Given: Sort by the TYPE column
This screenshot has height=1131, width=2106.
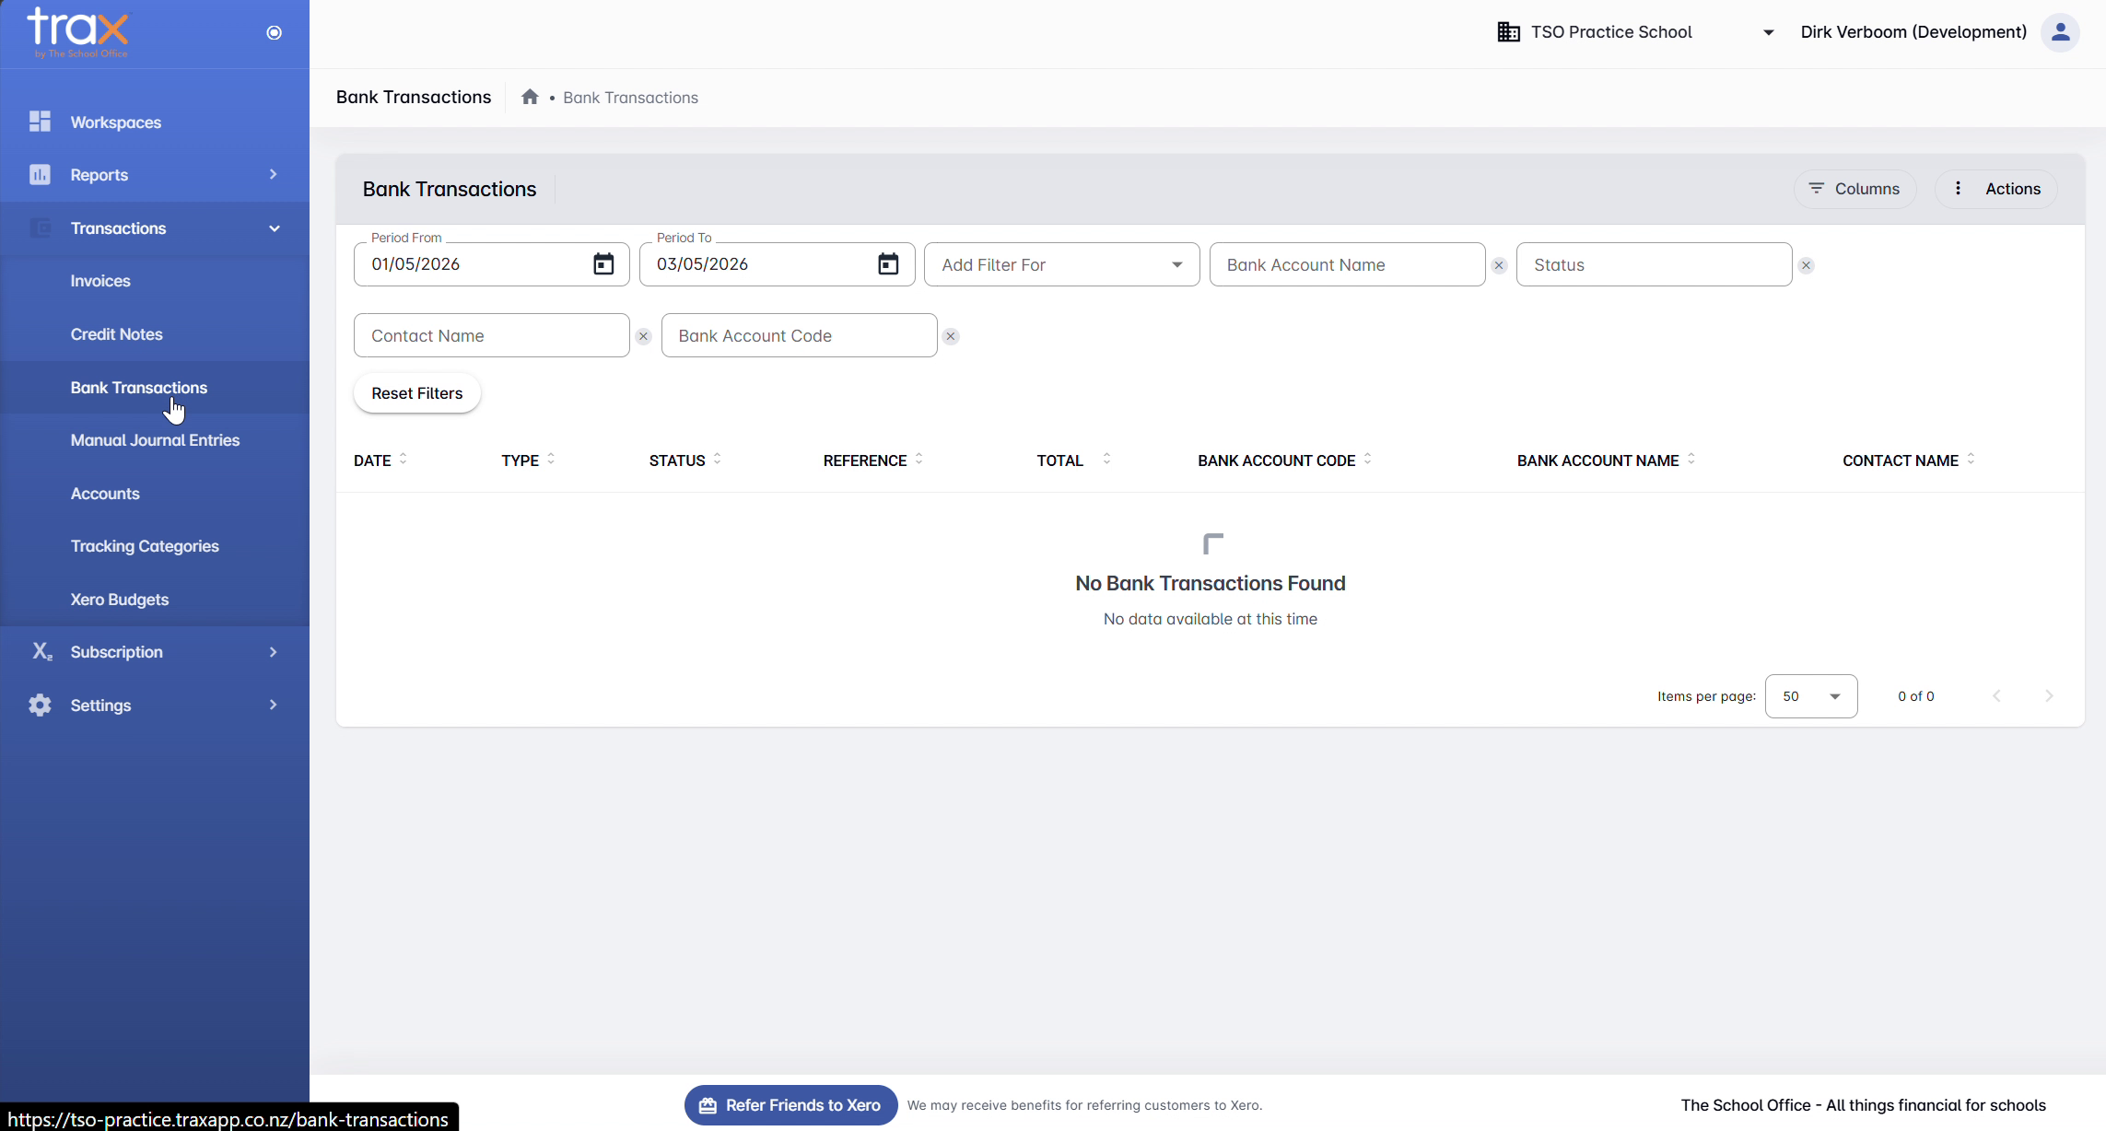Looking at the screenshot, I should [x=528, y=460].
